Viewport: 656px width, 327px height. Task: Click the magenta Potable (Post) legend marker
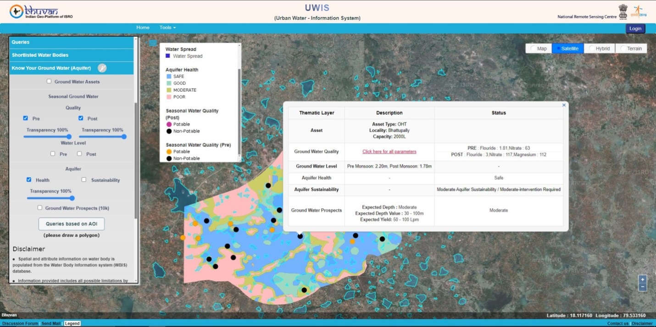click(x=168, y=124)
